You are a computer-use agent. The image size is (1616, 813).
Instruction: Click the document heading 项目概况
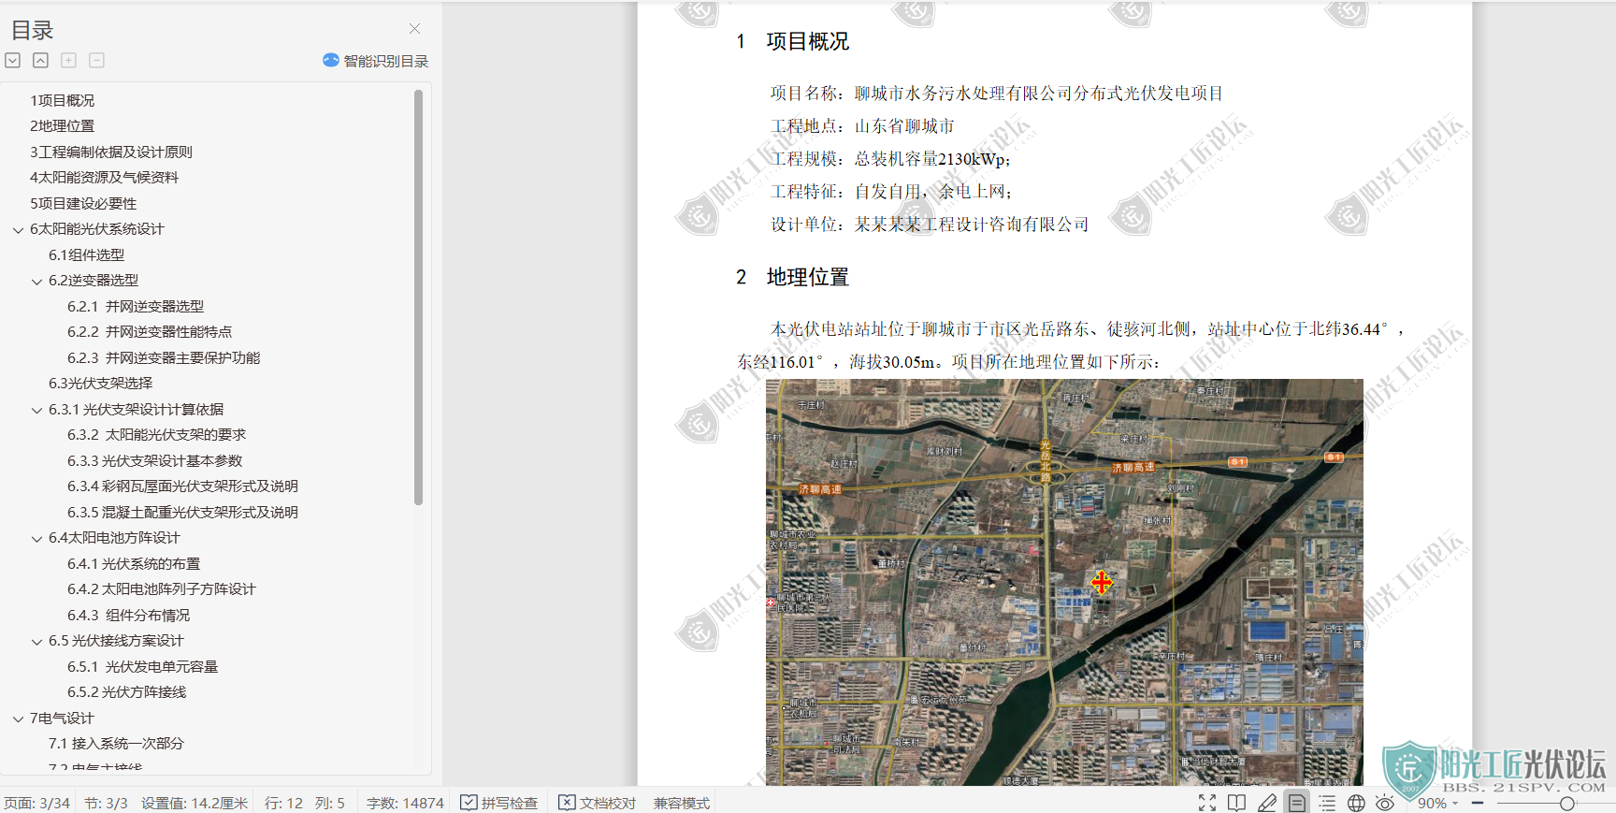pos(808,41)
